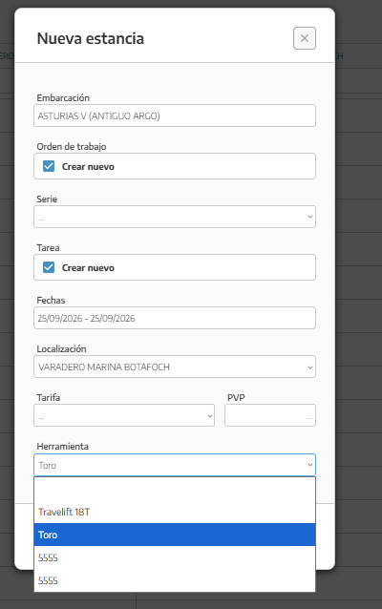The image size is (382, 609).
Task: Open the VARADERO MARINA BOTAFOCH location dropdown
Action: point(175,367)
